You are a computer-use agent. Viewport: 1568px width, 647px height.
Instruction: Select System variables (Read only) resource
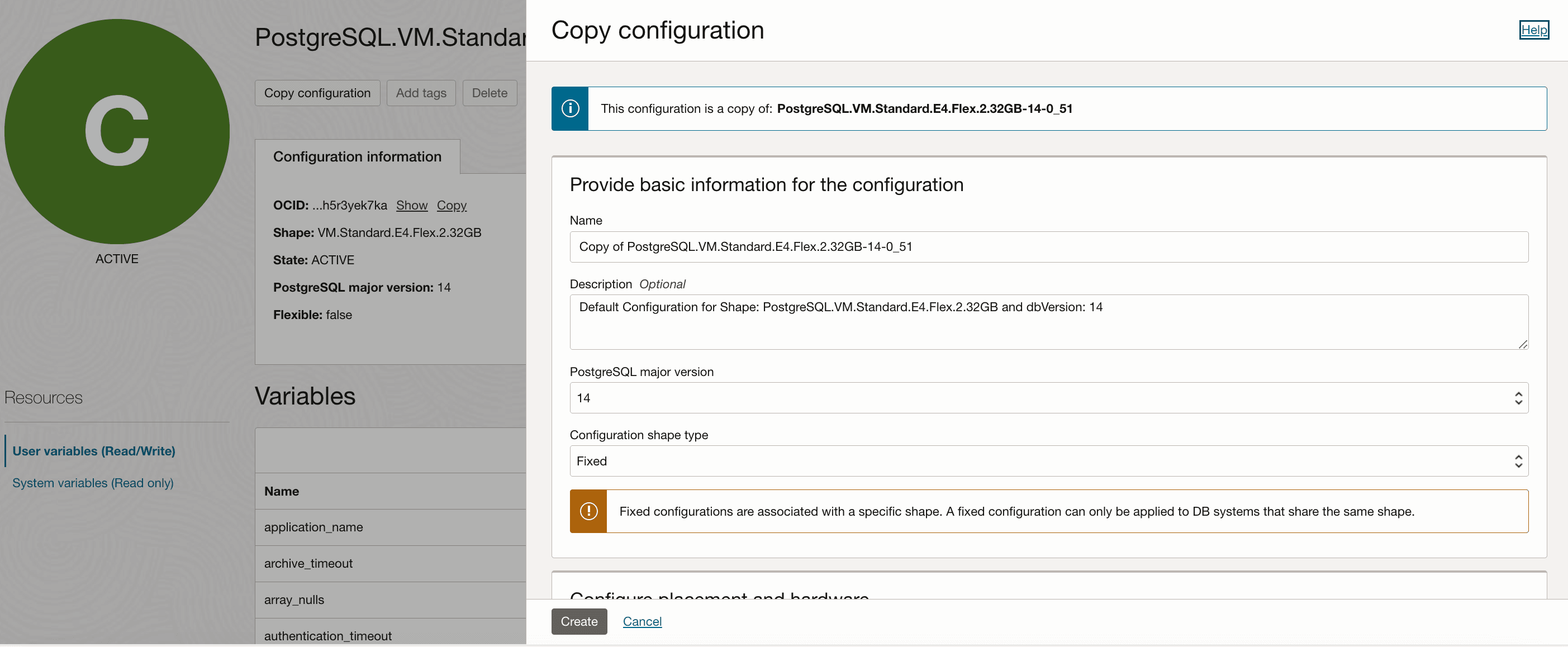[x=93, y=483]
